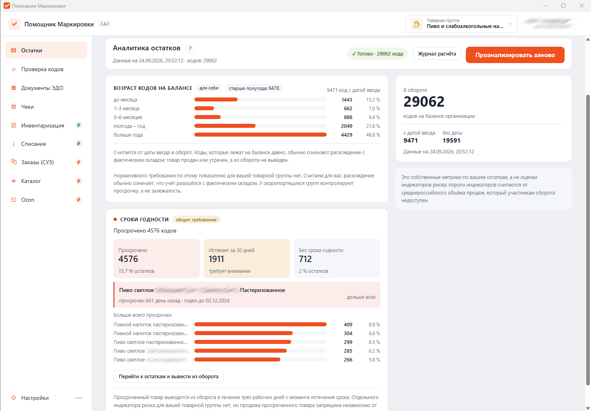Click Проанализировать заново button
Viewport: 591px width, 411px height.
pyautogui.click(x=515, y=55)
